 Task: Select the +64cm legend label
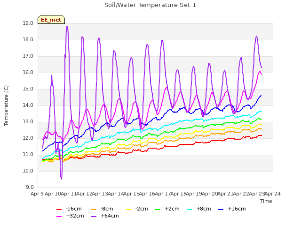pos(110,216)
